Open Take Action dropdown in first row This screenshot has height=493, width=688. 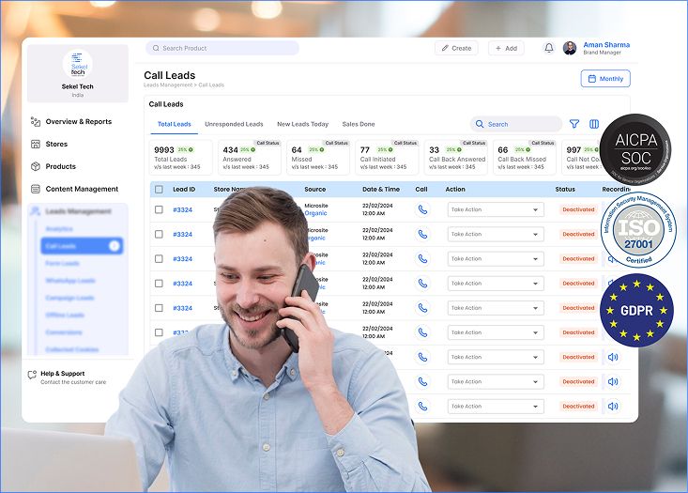pos(496,209)
